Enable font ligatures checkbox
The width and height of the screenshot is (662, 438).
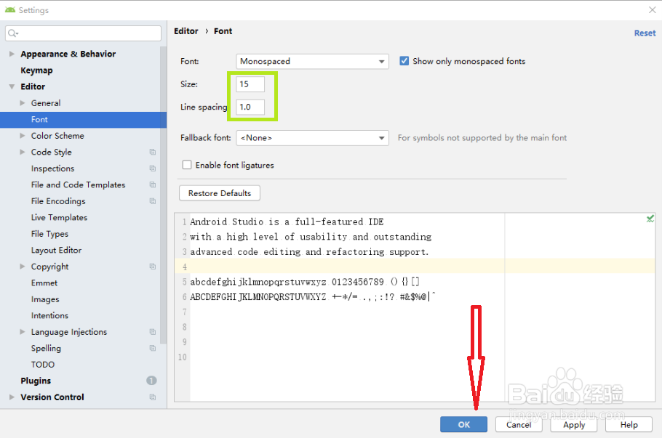pyautogui.click(x=187, y=166)
